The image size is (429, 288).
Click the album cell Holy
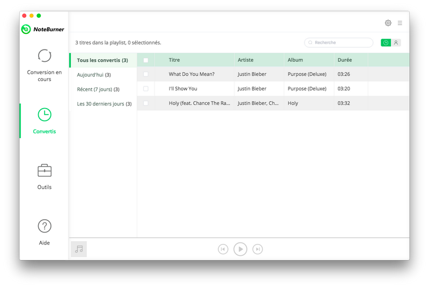tap(293, 103)
